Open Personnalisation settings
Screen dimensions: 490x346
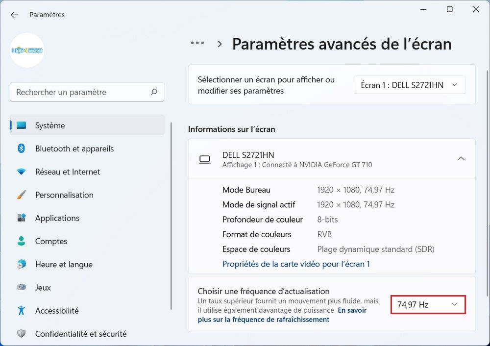tap(22, 195)
